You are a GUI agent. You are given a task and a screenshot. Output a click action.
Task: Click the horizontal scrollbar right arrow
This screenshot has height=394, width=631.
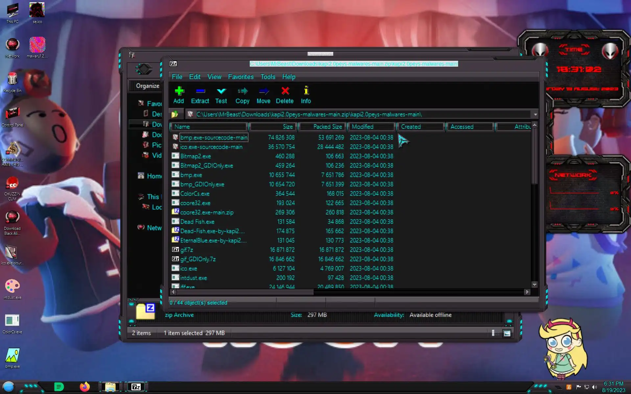click(527, 292)
